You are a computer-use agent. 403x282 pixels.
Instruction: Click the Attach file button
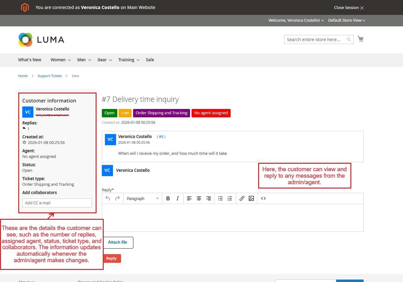(118, 242)
